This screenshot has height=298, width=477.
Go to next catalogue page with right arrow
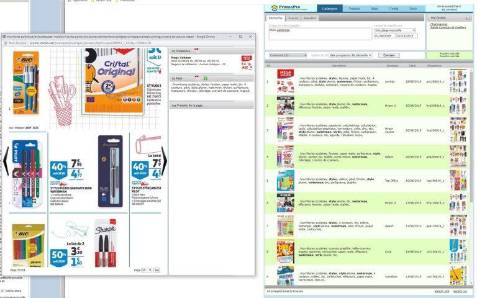[164, 160]
